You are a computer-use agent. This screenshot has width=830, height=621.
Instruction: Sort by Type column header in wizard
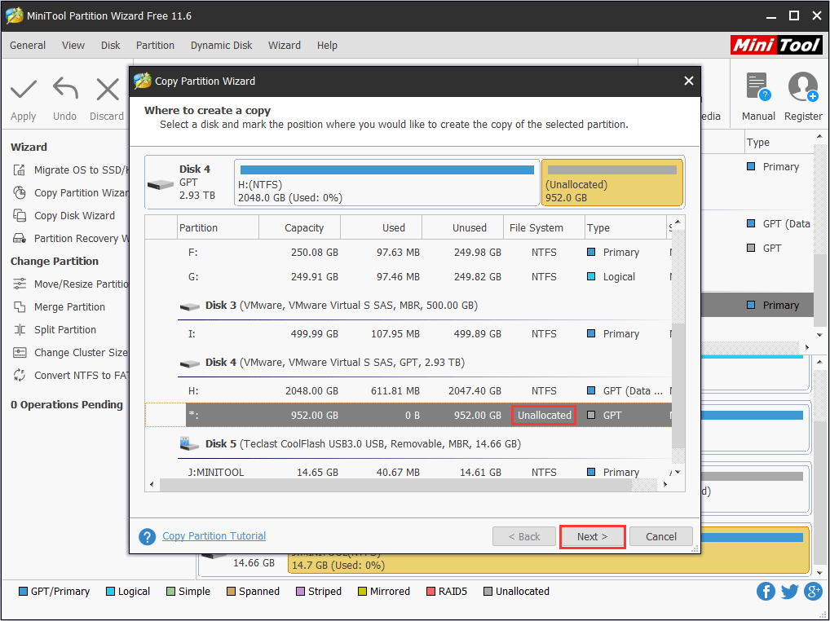click(x=625, y=227)
